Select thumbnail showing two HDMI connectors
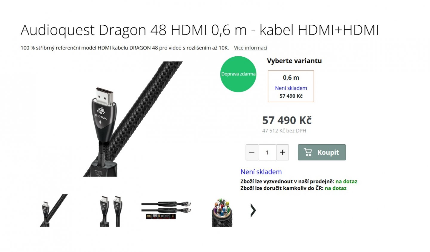Image resolution: width=430 pixels, height=252 pixels. (110, 210)
